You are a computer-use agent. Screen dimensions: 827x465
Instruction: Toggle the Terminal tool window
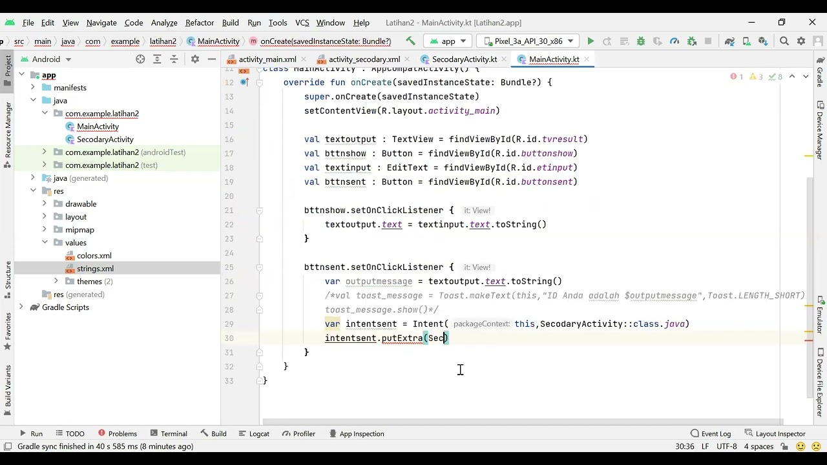pyautogui.click(x=167, y=434)
